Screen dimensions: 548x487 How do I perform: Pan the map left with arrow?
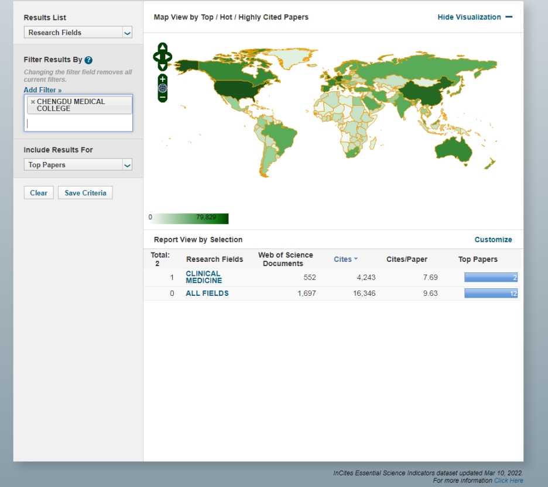tap(157, 57)
